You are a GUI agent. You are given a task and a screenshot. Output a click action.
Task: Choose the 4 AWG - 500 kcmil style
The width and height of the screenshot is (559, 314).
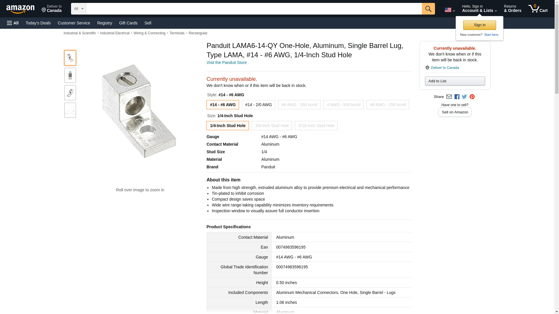[343, 105]
